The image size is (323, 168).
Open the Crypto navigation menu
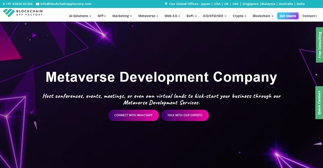tap(239, 16)
